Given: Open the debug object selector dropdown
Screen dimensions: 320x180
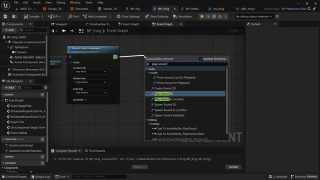Looking at the screenshot, I should (253, 16).
